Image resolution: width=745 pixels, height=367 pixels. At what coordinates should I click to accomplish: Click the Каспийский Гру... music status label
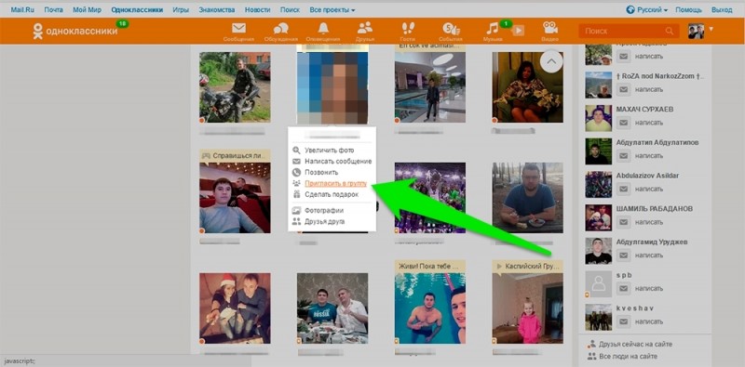(x=527, y=266)
